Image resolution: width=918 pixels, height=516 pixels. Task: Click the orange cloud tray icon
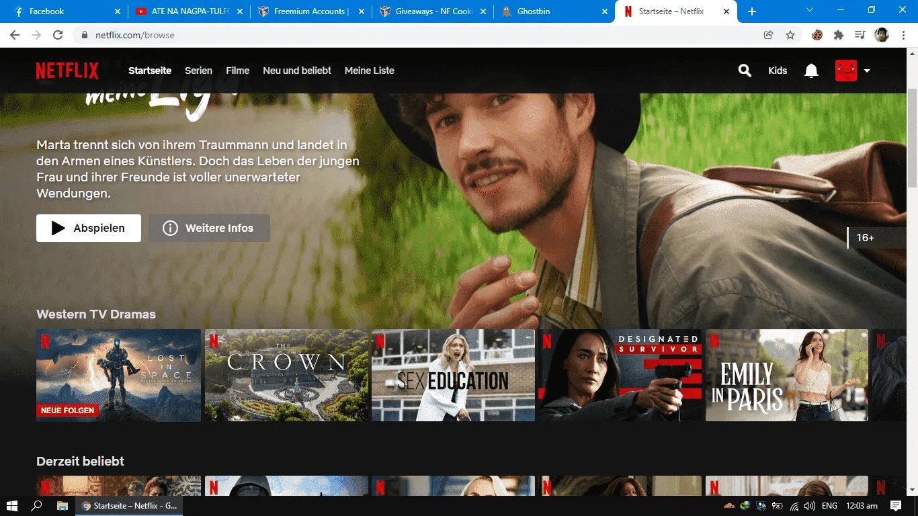[x=729, y=506]
